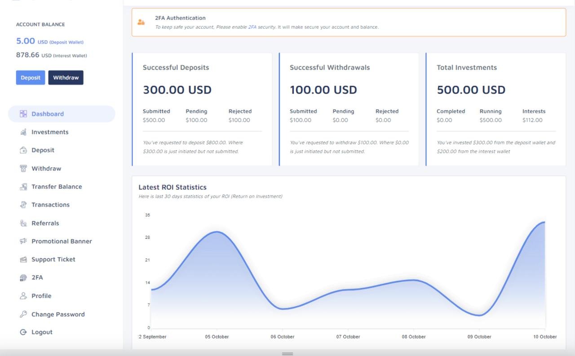Grab the resize handle at bottom edge
Image resolution: width=575 pixels, height=356 pixels.
(x=287, y=354)
